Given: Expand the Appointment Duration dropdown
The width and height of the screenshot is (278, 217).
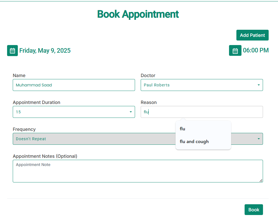Looking at the screenshot, I should point(74,112).
